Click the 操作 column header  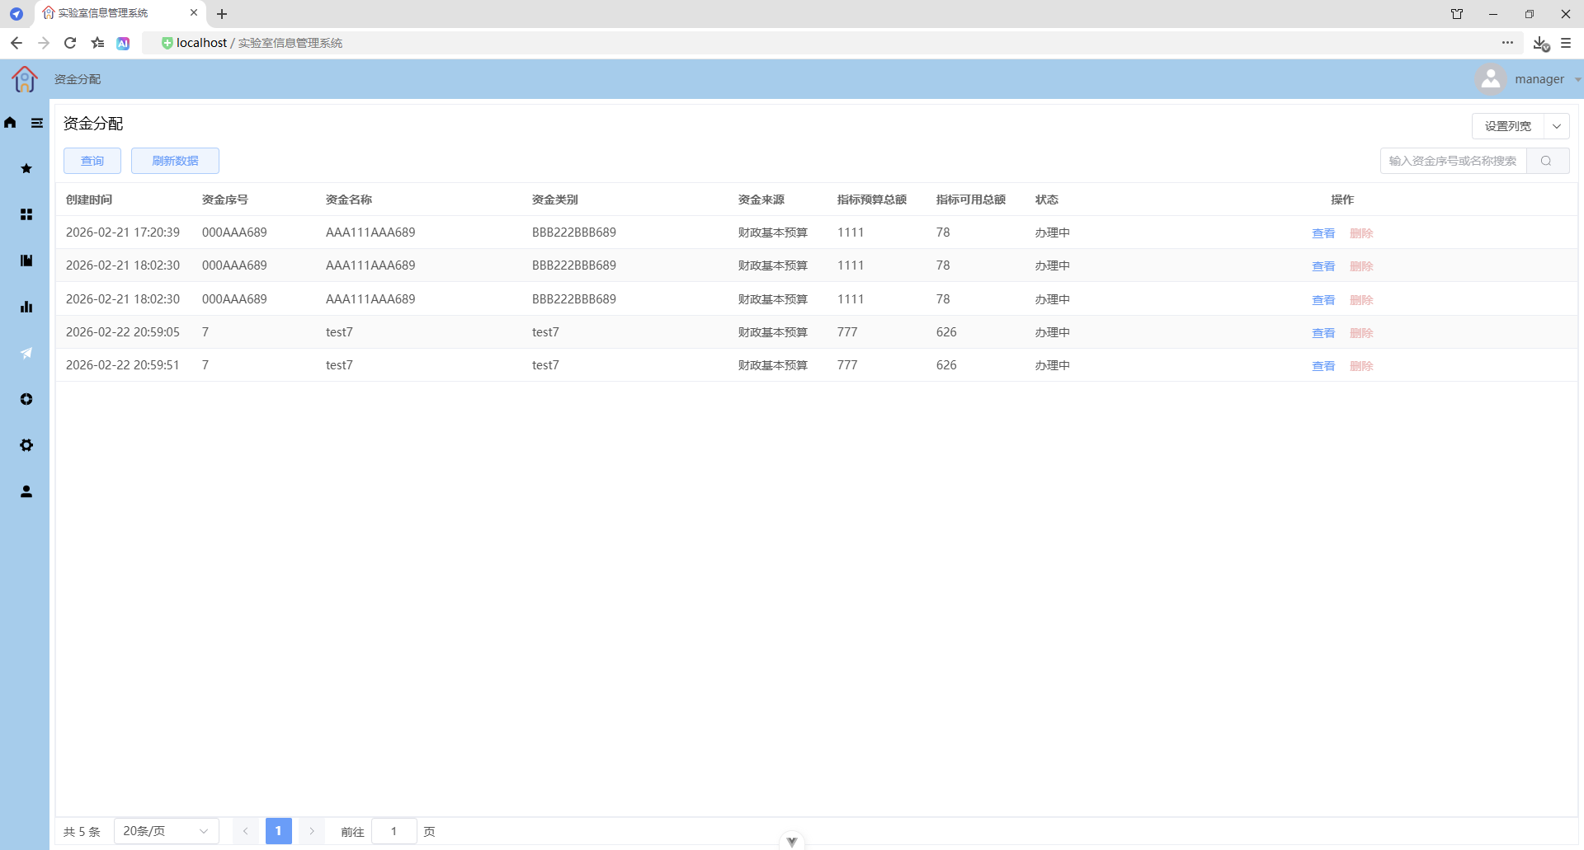(x=1342, y=200)
